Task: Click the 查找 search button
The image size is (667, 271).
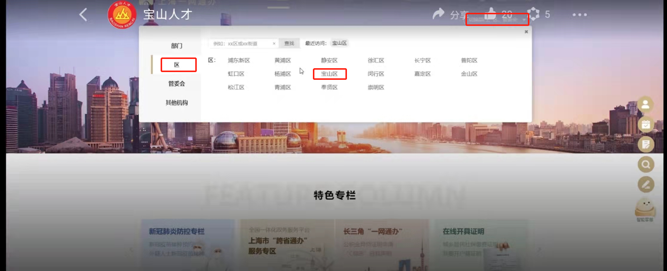Action: (x=289, y=43)
